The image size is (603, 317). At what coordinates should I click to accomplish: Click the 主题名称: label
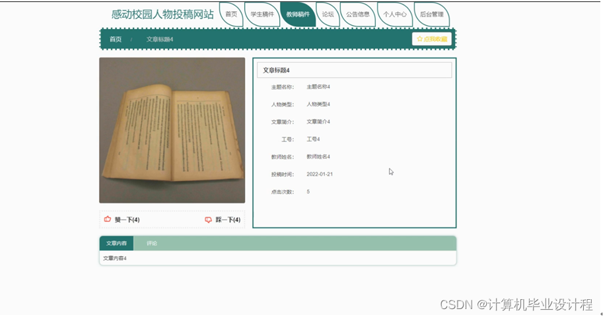tap(282, 87)
